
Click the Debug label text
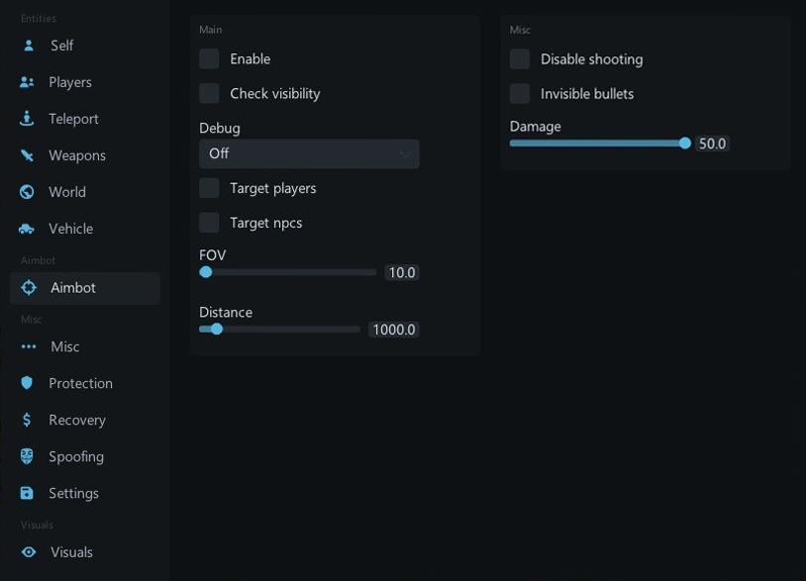click(x=220, y=128)
